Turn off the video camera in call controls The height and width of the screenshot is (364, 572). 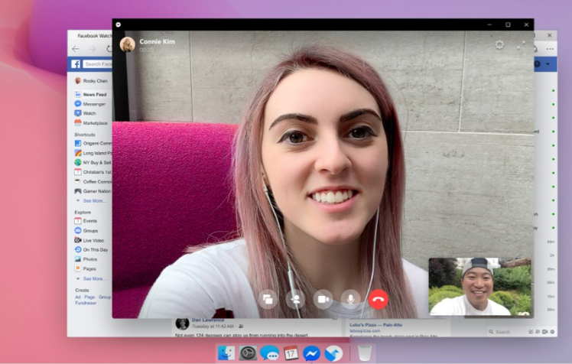(323, 300)
